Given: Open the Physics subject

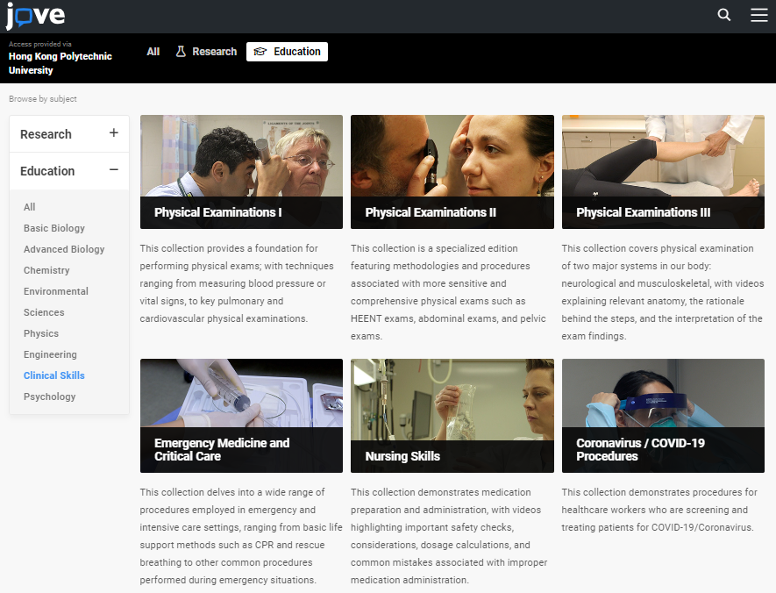Looking at the screenshot, I should 41,333.
